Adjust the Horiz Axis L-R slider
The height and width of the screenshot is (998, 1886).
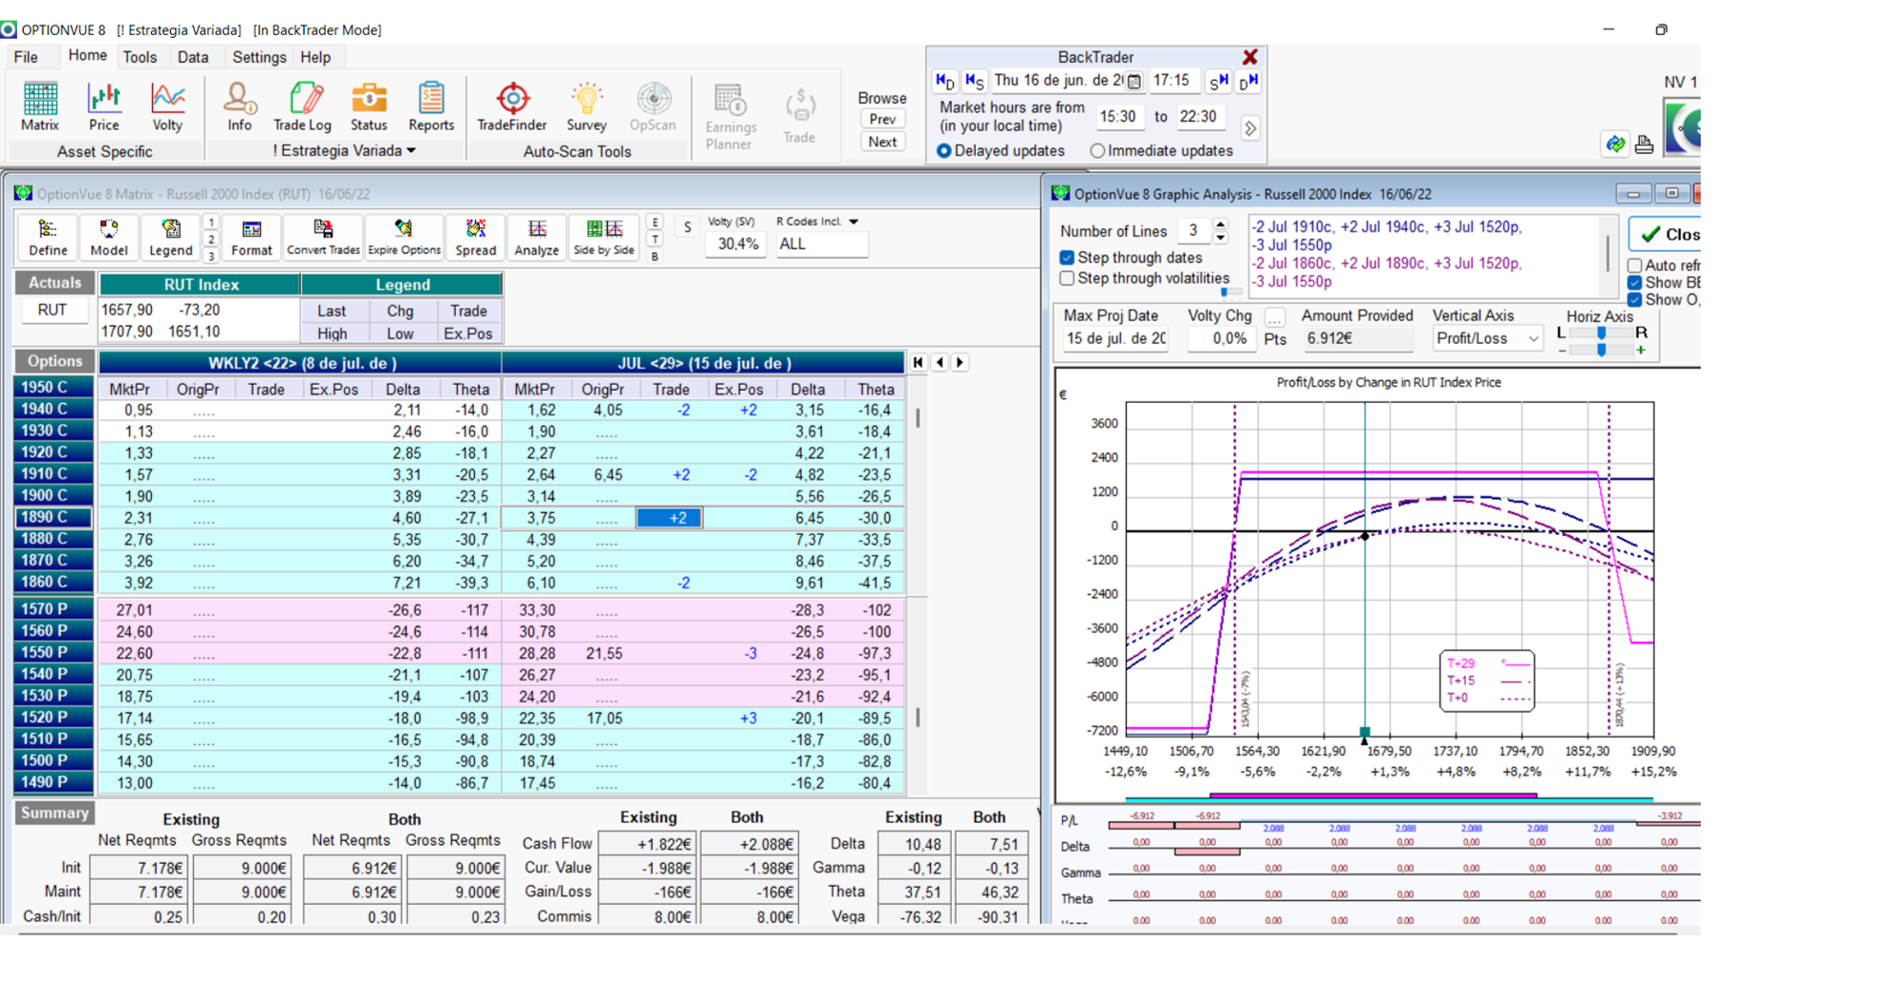[x=1601, y=333]
